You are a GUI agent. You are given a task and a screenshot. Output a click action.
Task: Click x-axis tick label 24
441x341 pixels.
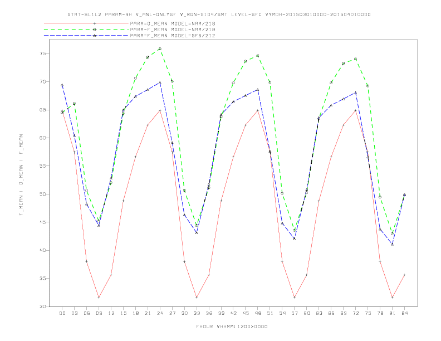pyautogui.click(x=160, y=313)
